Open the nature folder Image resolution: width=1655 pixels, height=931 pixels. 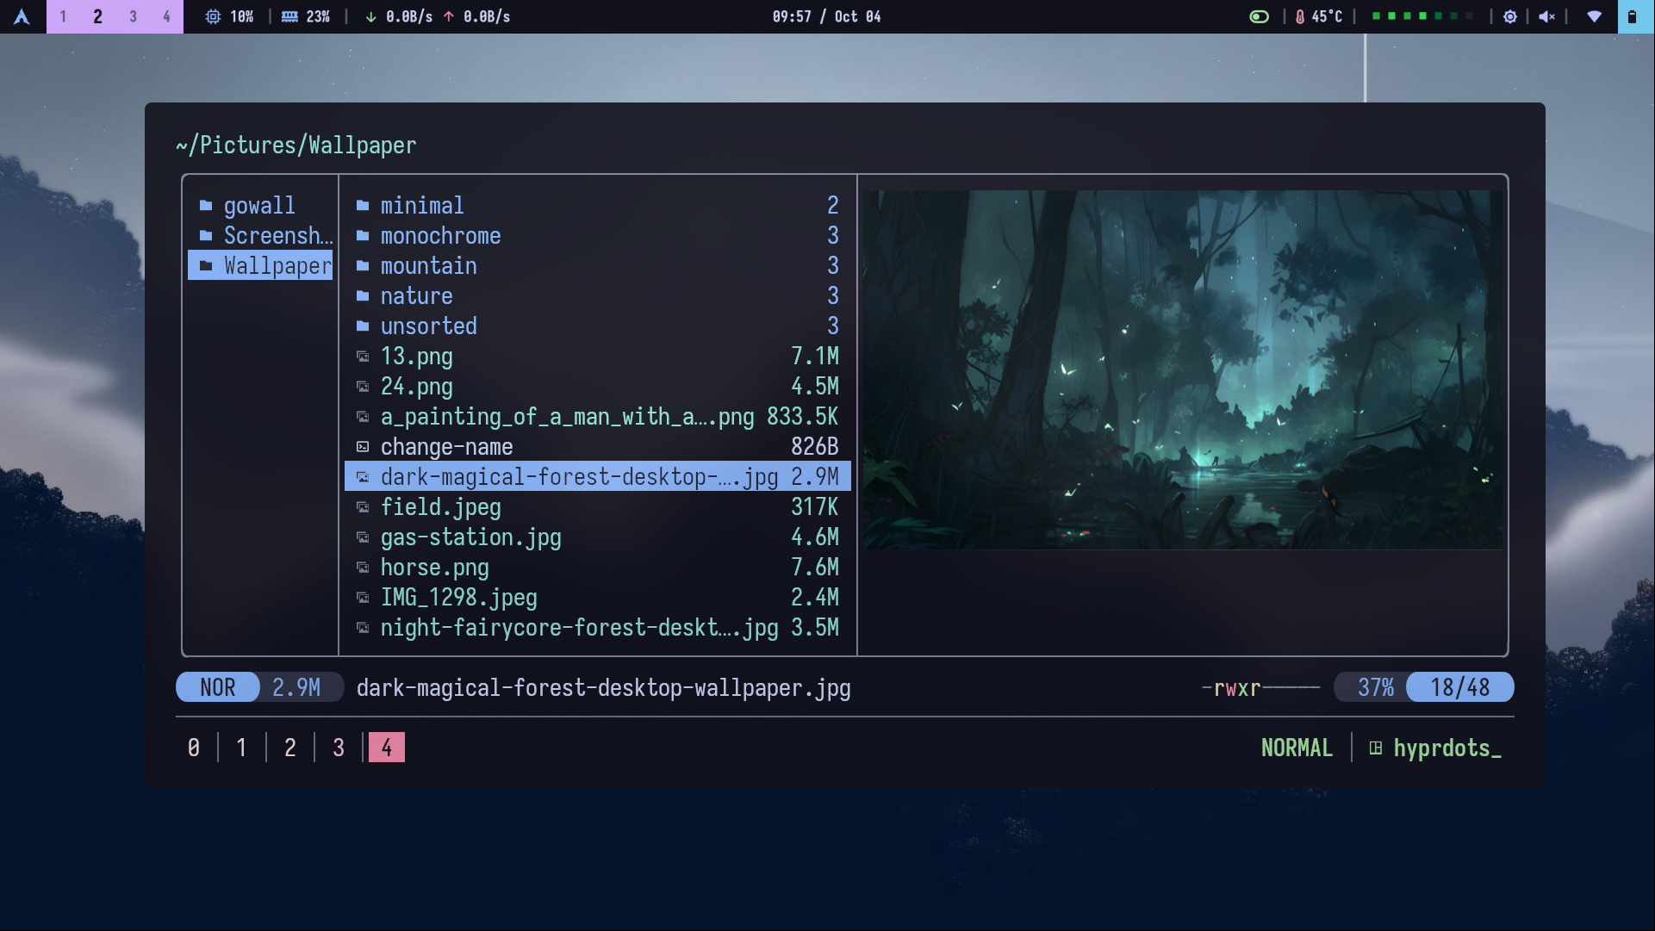click(416, 296)
